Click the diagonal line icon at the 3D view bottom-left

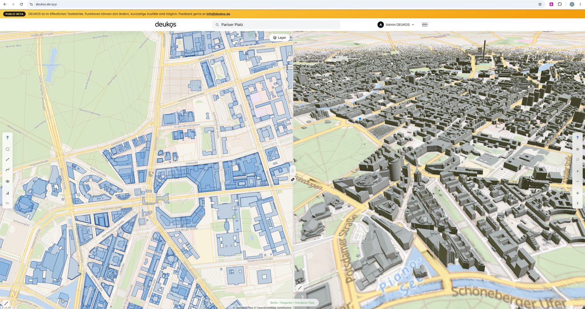[300, 288]
